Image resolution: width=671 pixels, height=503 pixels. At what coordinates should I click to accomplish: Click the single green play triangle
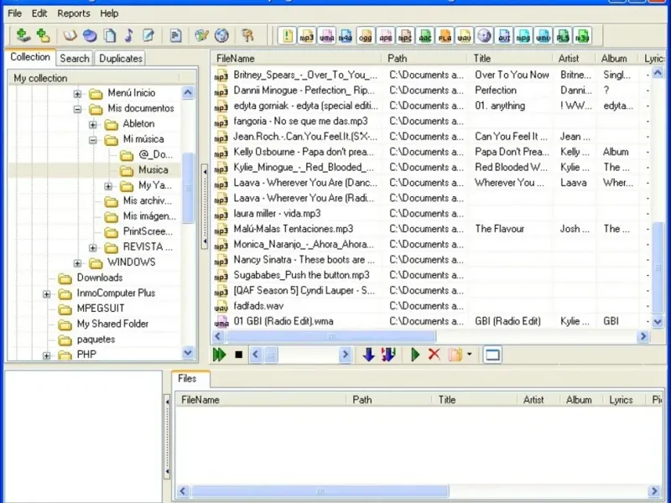click(415, 355)
